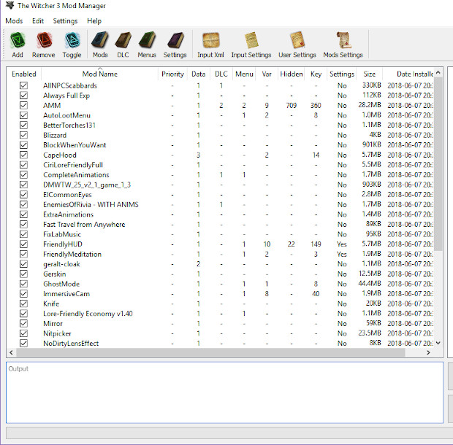Screen dimensions: 453x445
Task: Sort by Date Installed column header
Action: [408, 74]
